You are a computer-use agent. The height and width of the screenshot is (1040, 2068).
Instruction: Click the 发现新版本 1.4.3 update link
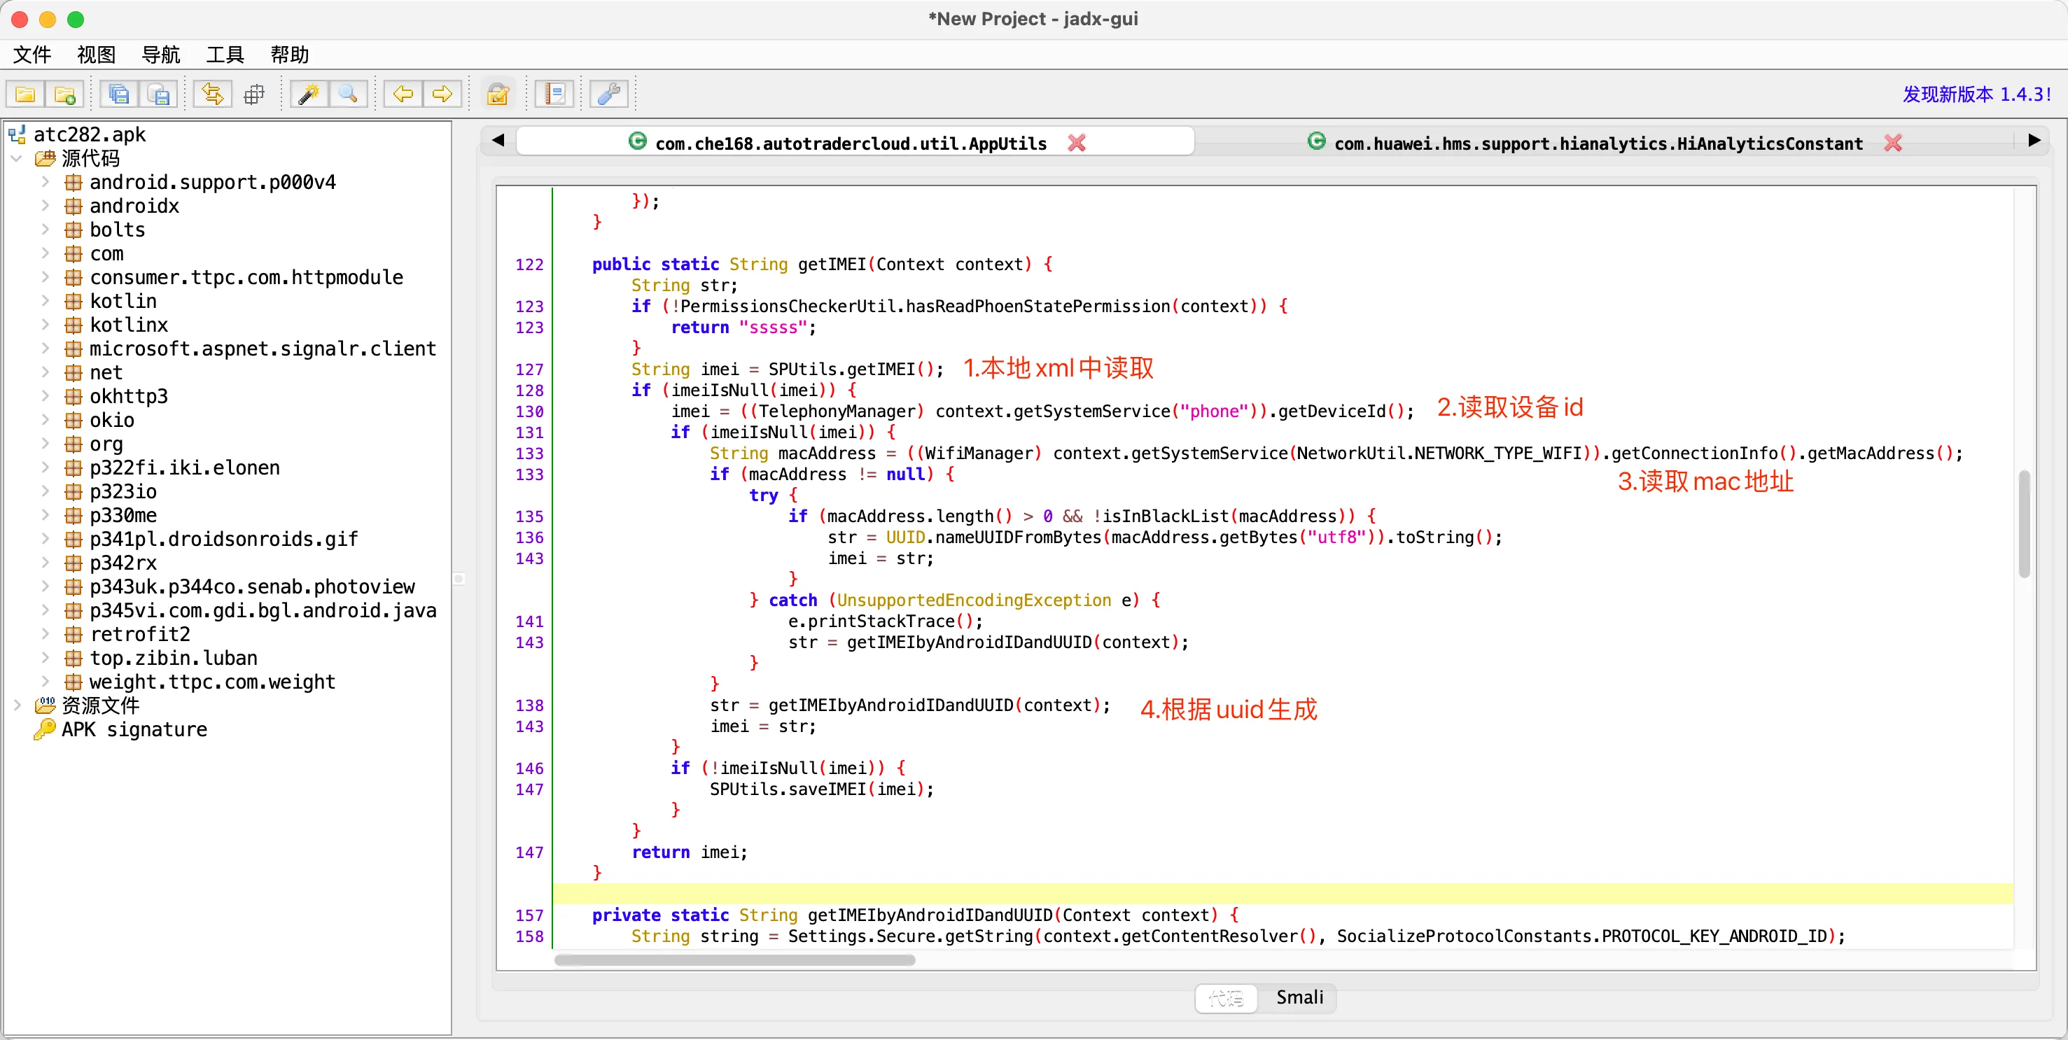click(x=1976, y=94)
